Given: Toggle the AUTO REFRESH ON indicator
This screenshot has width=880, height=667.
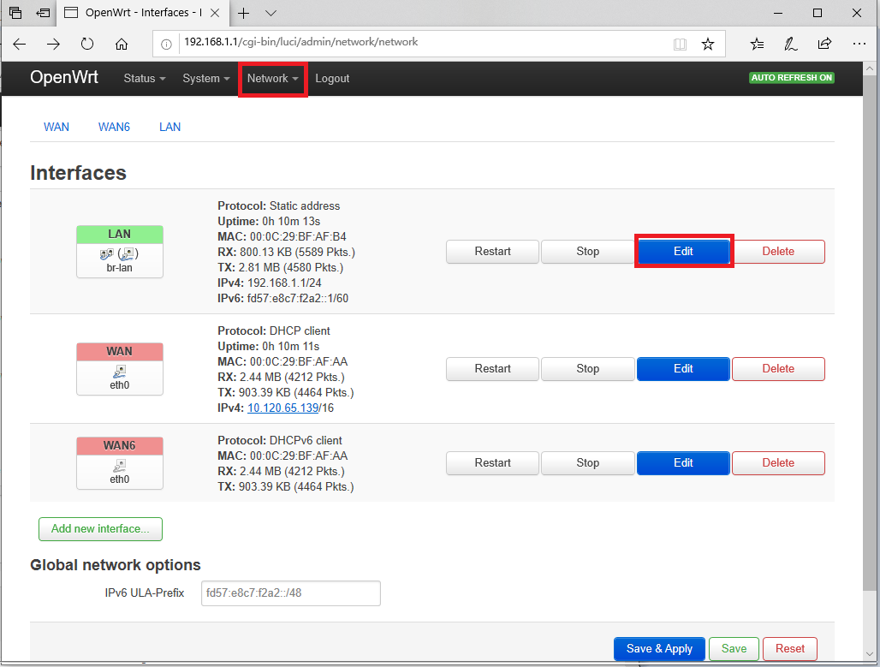Looking at the screenshot, I should 791,77.
